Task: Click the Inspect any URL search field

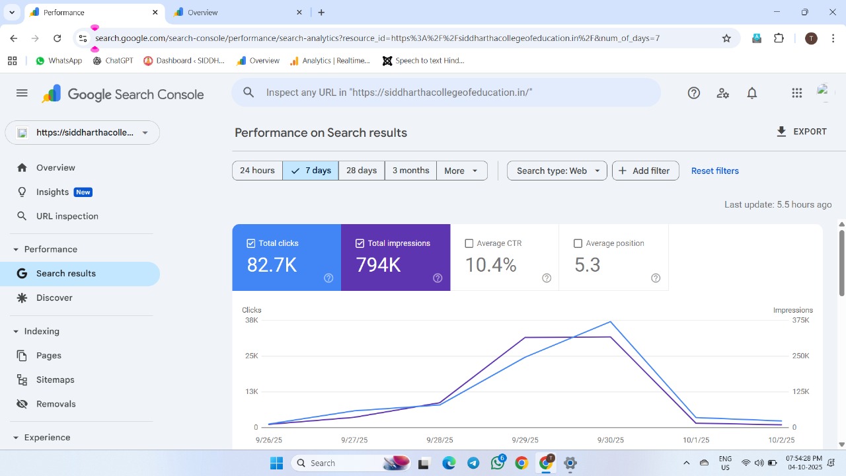Action: tap(446, 93)
